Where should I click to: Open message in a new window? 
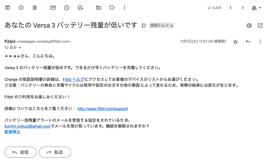260,25
